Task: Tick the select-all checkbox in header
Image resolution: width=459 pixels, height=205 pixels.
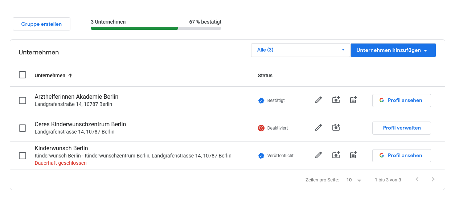Action: (x=22, y=75)
